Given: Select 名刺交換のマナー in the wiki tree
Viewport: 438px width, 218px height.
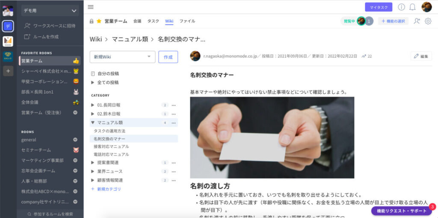Looking at the screenshot, I should pyautogui.click(x=134, y=139).
